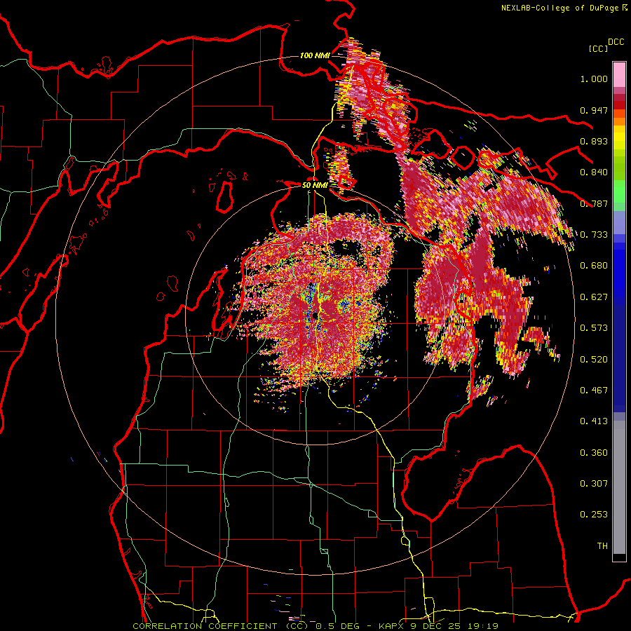Click the TH threshold legend label
Image resolution: width=631 pixels, height=631 pixels.
click(x=602, y=546)
